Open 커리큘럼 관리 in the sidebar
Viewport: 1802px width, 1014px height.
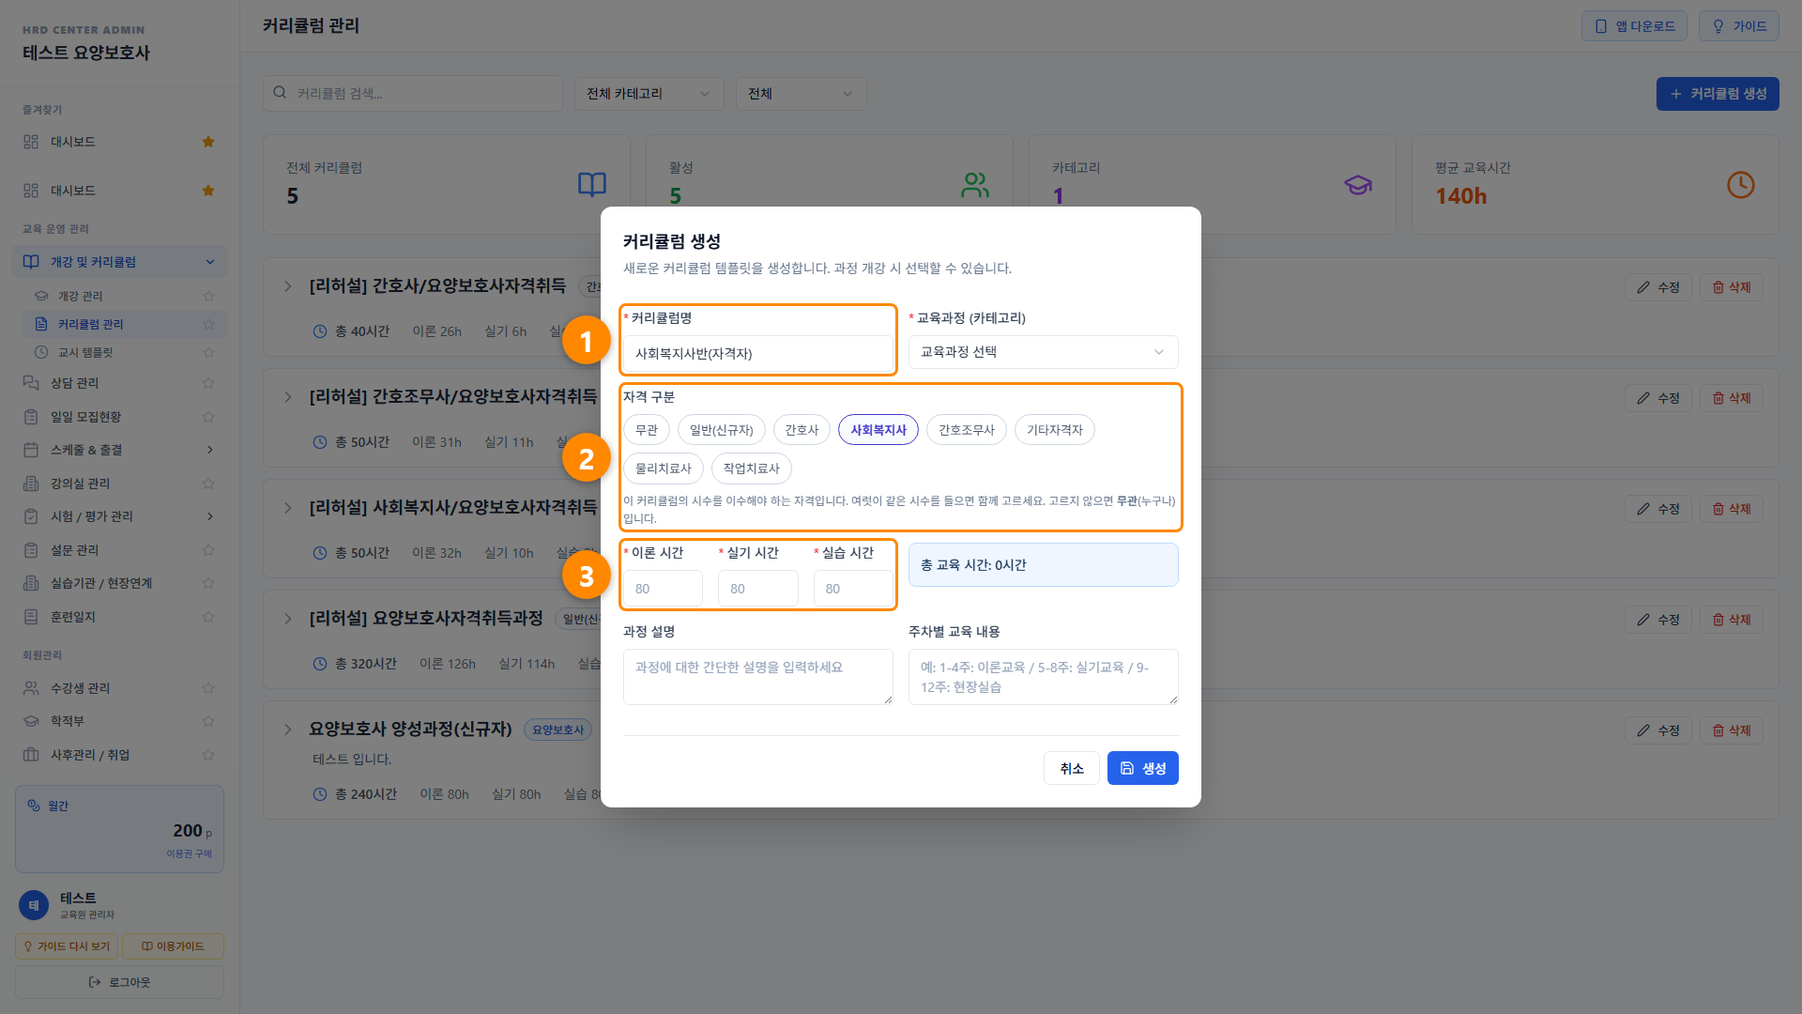point(125,324)
